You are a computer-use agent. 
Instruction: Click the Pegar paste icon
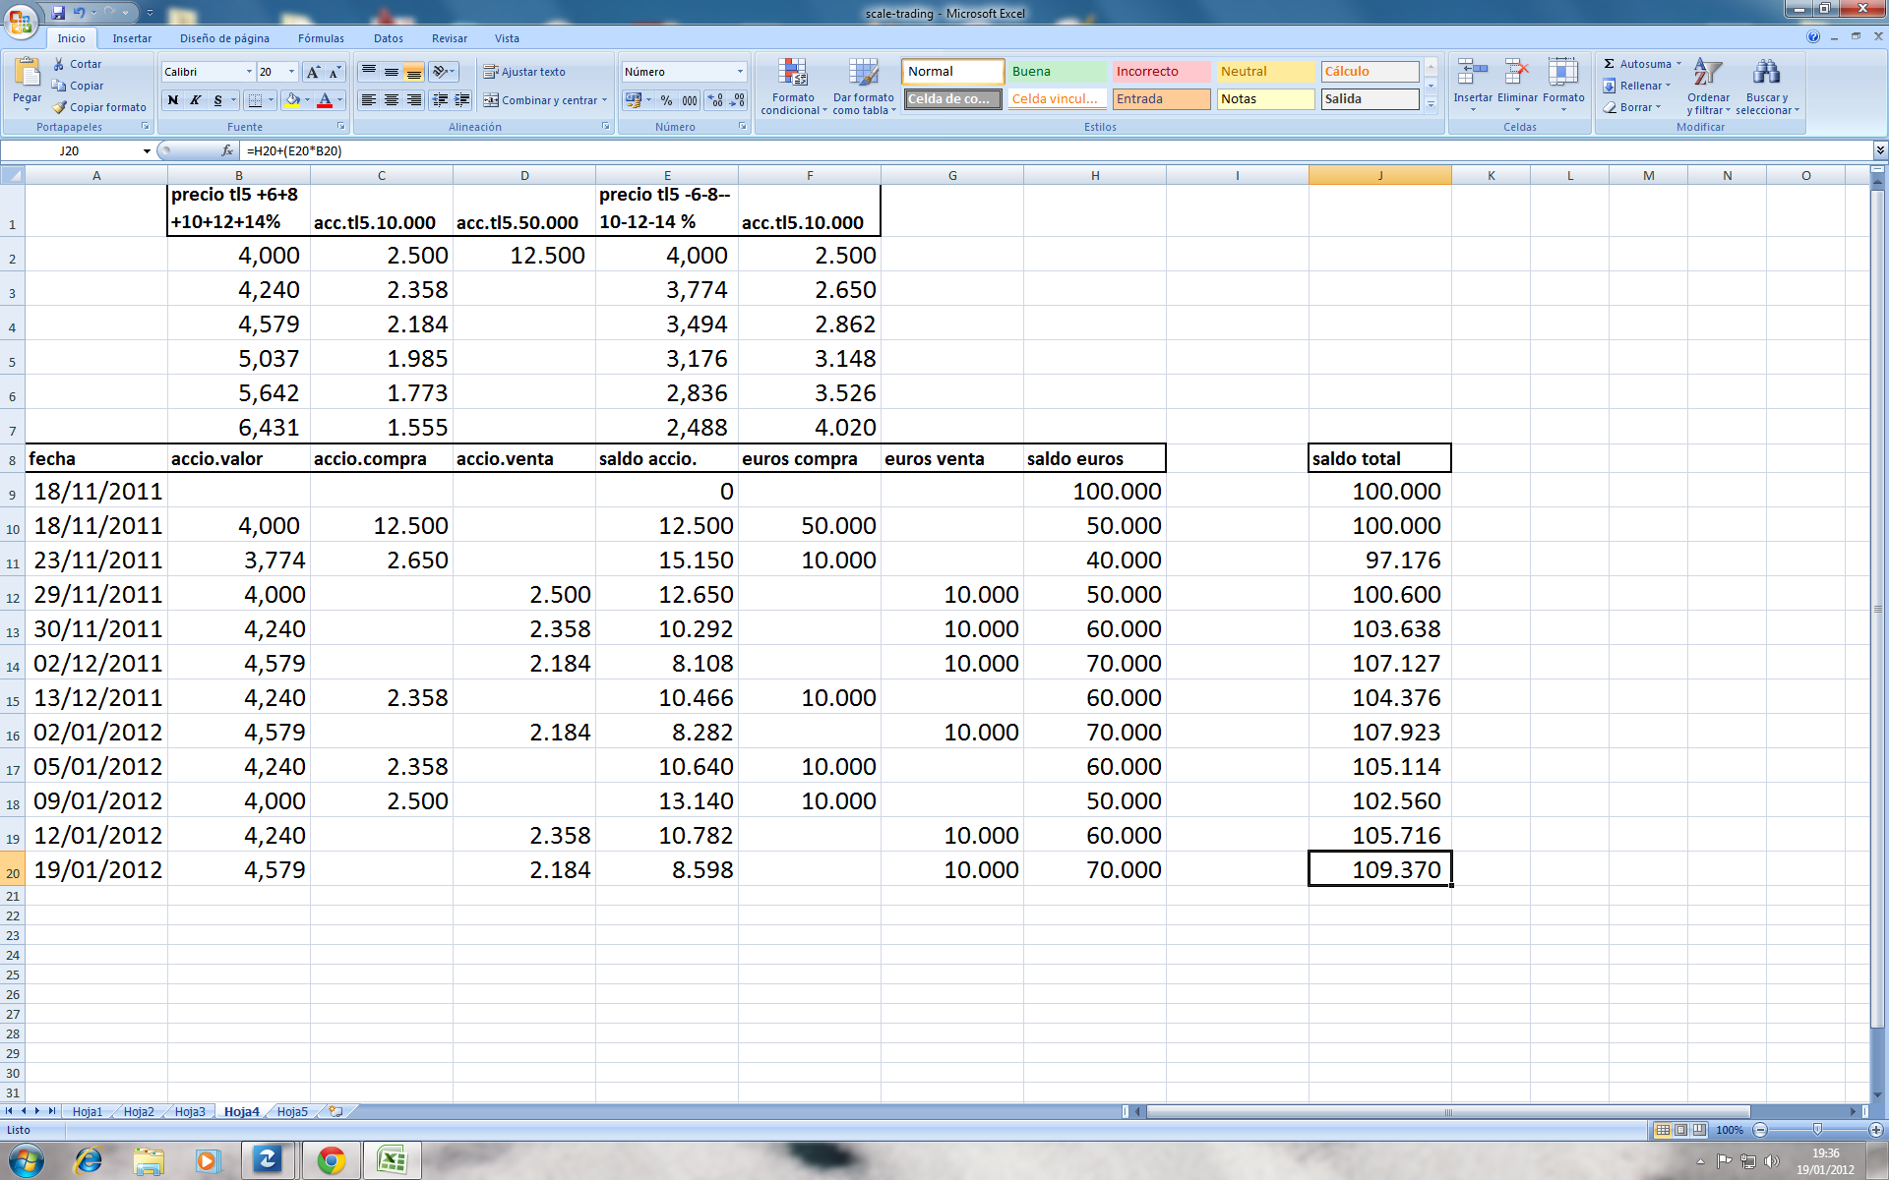pos(27,73)
